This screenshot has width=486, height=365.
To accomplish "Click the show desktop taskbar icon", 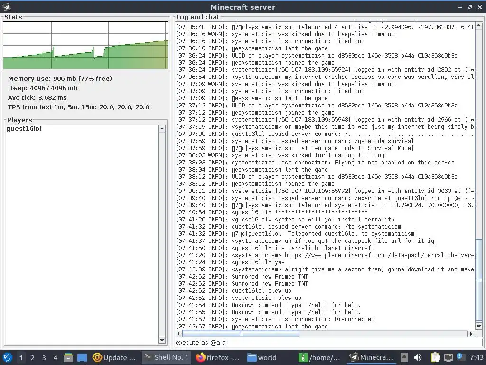I will 82,358.
